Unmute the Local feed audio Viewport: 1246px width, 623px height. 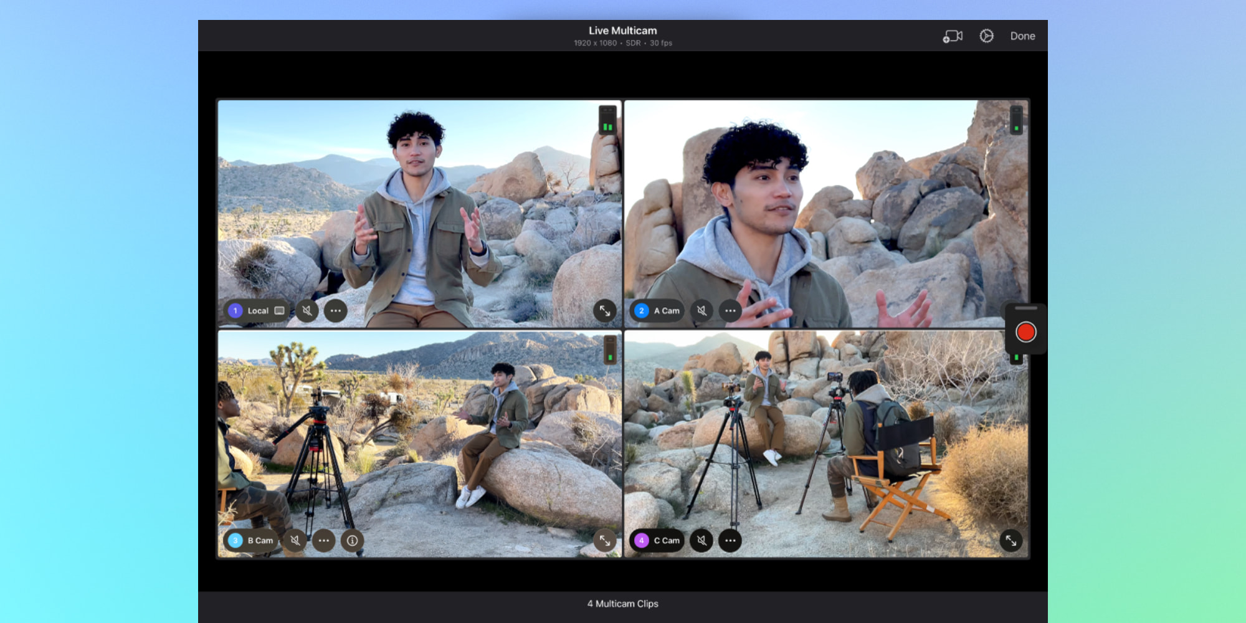click(308, 311)
